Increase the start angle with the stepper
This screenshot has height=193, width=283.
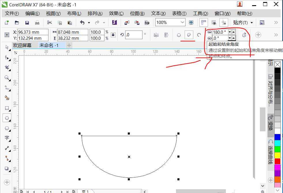coord(234,32)
